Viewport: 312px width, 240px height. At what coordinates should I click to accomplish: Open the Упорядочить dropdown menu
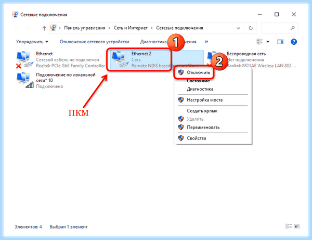click(x=32, y=42)
